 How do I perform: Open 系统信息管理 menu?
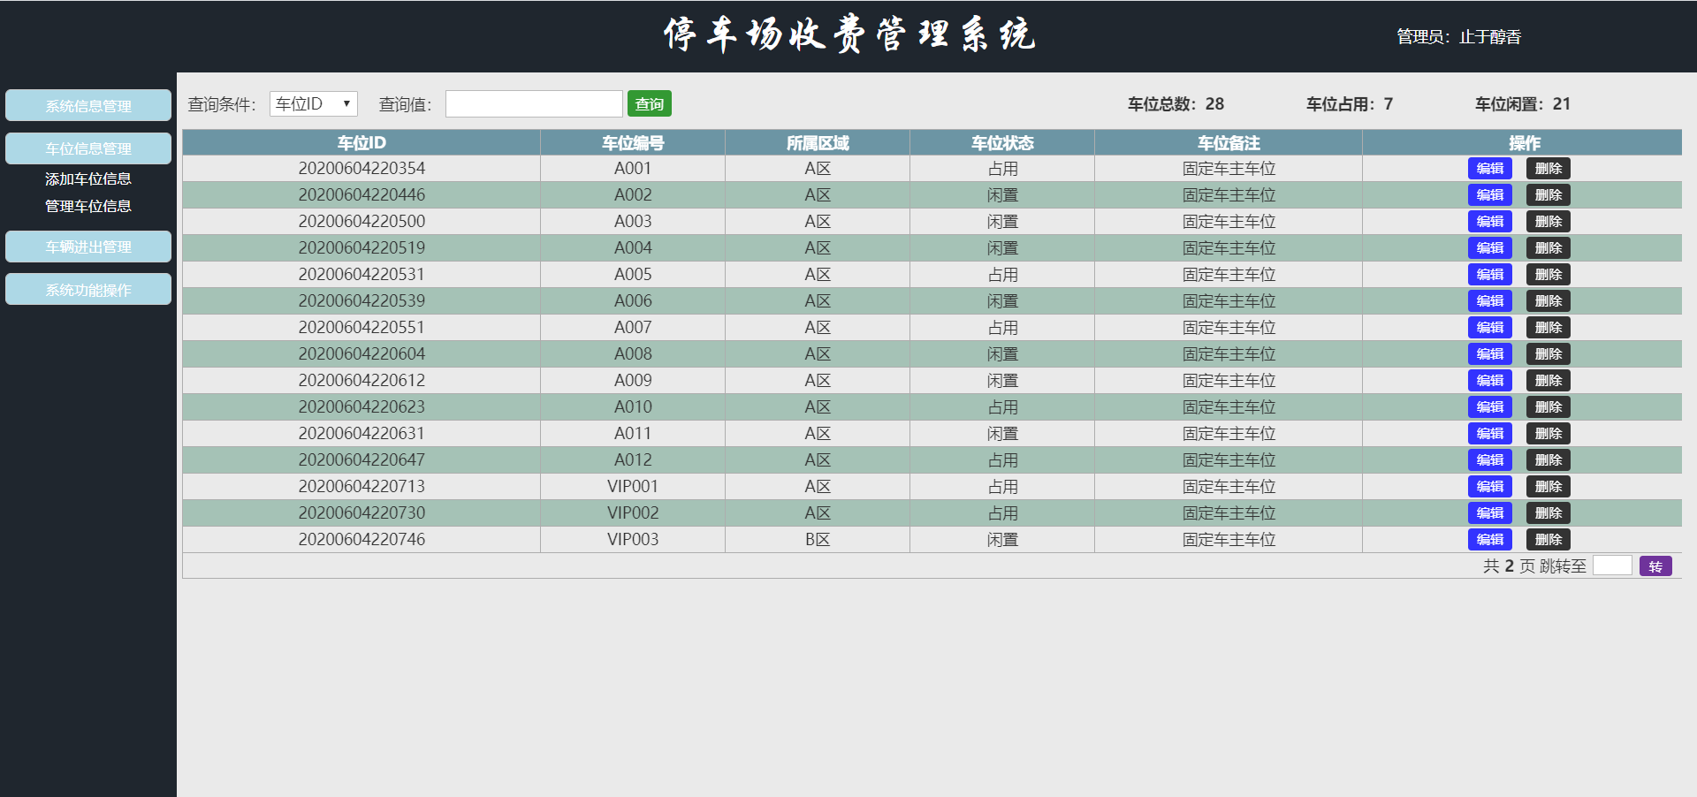(88, 105)
